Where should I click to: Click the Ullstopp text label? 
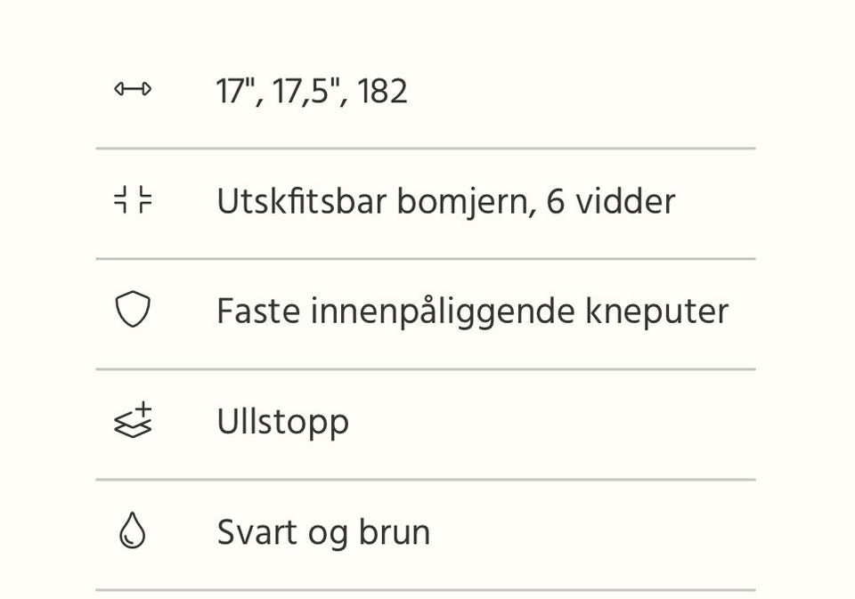[x=282, y=423]
